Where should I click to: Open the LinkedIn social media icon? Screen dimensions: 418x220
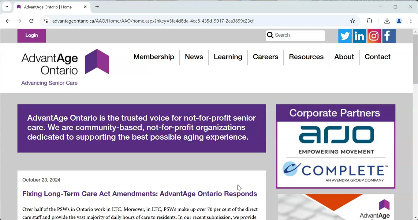click(x=359, y=36)
